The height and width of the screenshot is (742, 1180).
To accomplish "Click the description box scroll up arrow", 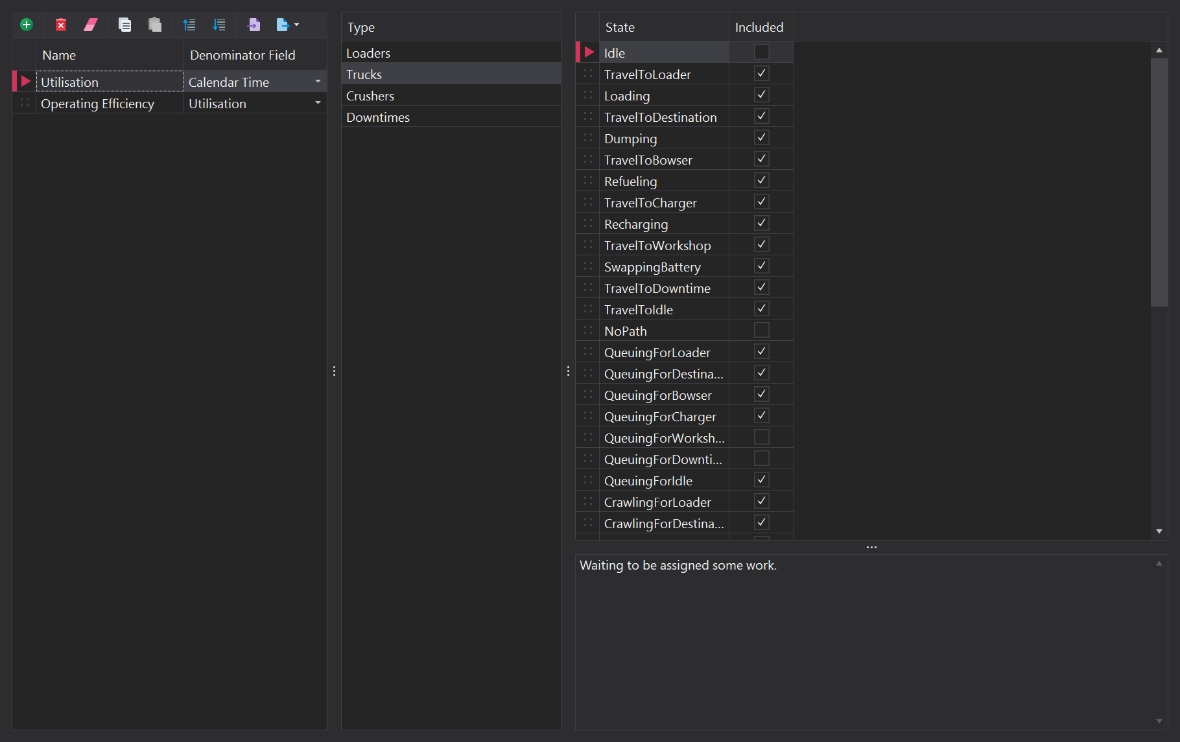I will click(x=1159, y=563).
